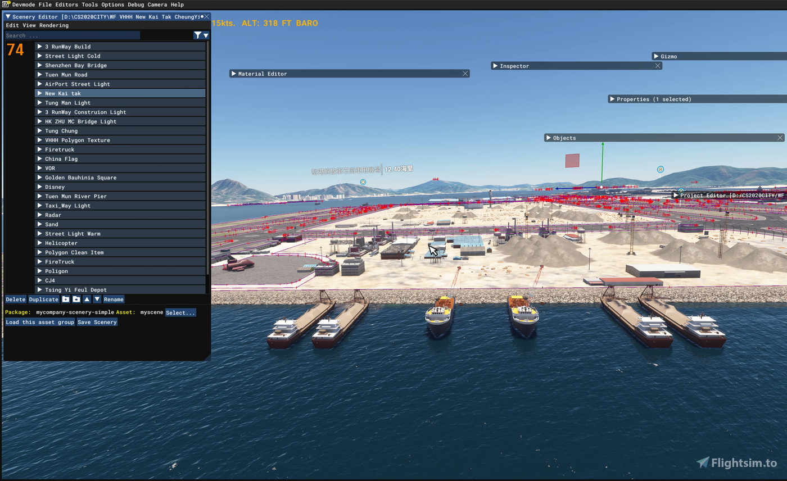Viewport: 787px width, 481px height.
Task: Move selected asset down using the down-arrow icon
Action: [96, 299]
